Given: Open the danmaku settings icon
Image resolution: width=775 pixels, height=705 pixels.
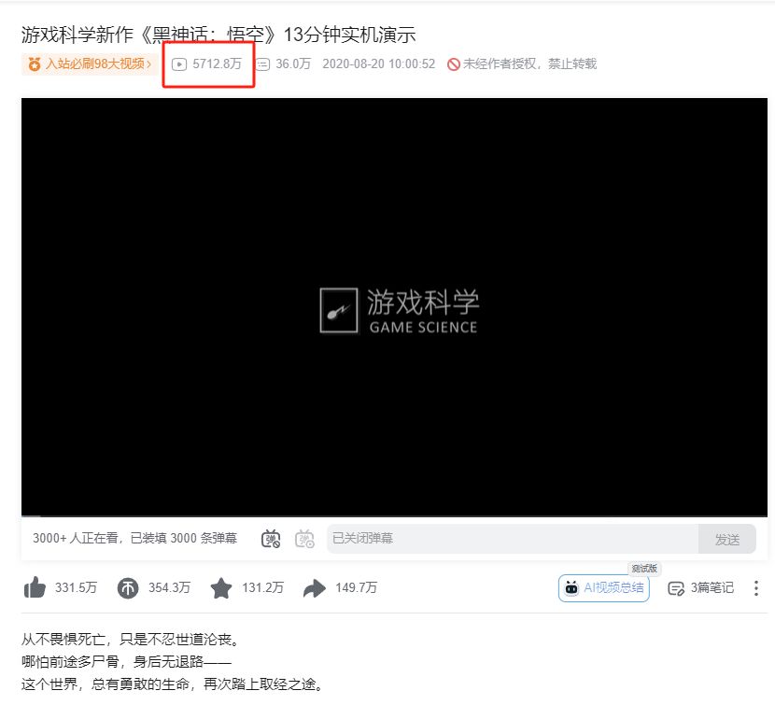Looking at the screenshot, I should click(304, 539).
